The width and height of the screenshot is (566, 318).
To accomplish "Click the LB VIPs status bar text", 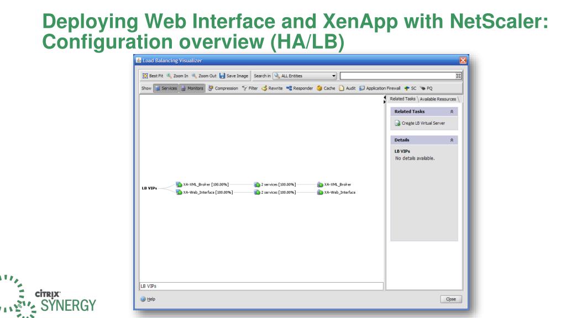I will pos(148,287).
